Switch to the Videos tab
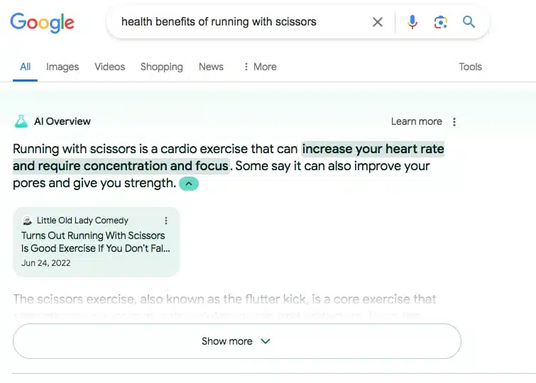The image size is (536, 383). (x=109, y=67)
